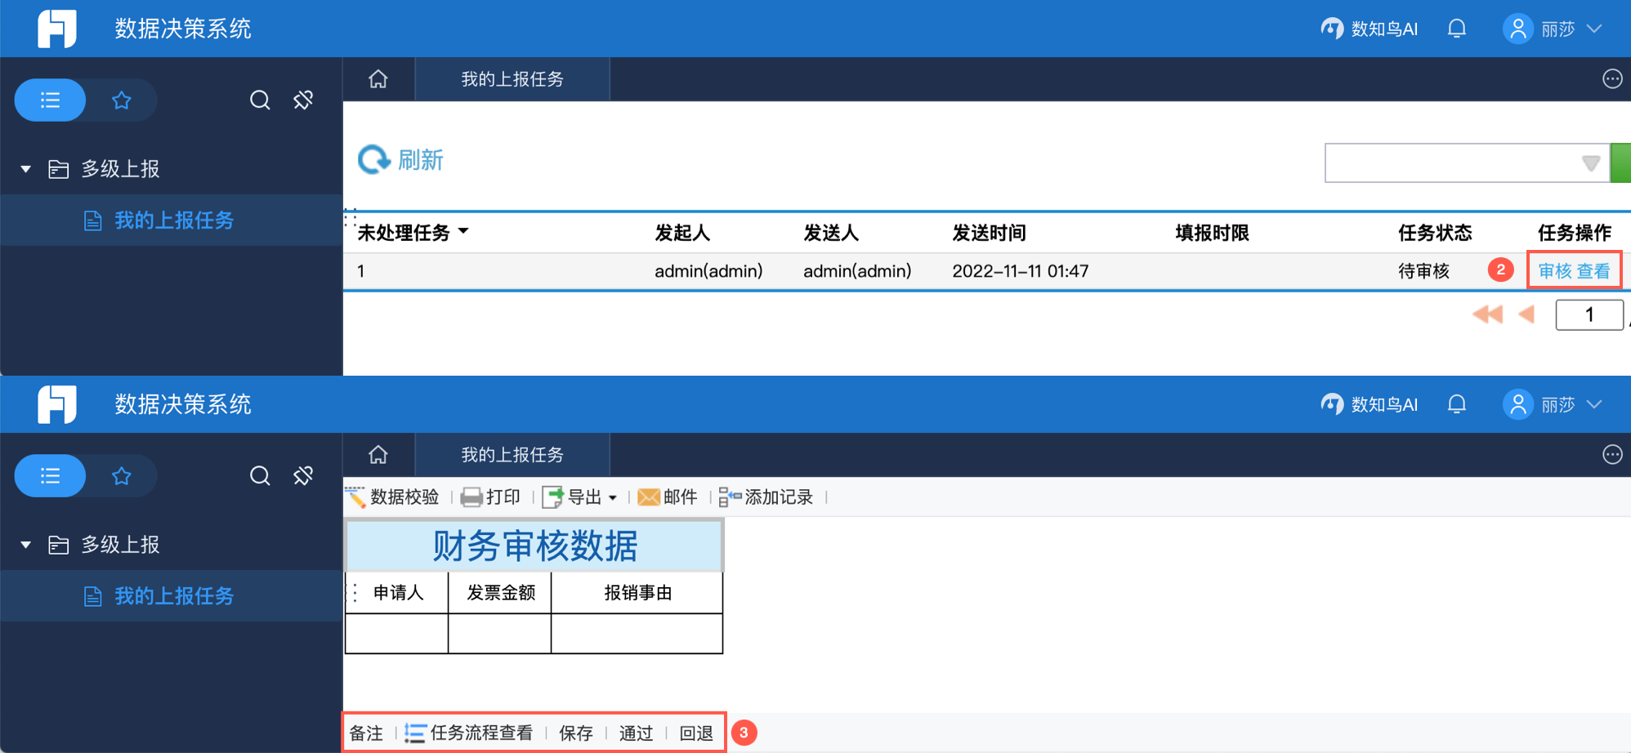Open 数知鸟AI assistant in top header
Image resolution: width=1631 pixels, height=753 pixels.
tap(1370, 29)
